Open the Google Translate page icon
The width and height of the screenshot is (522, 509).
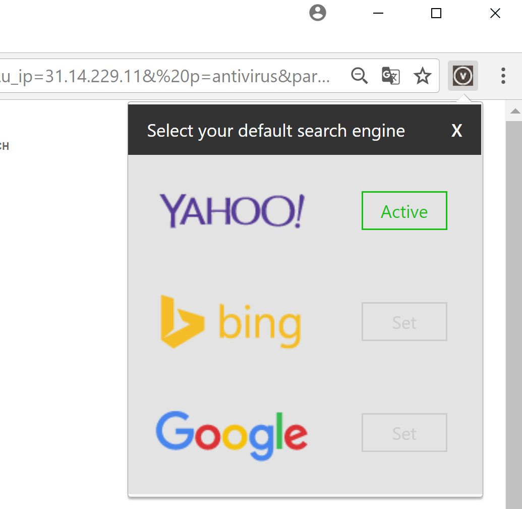(390, 76)
